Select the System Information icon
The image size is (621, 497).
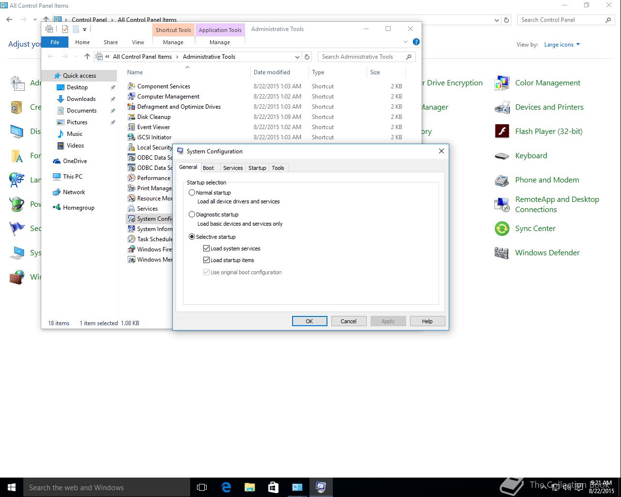(131, 229)
